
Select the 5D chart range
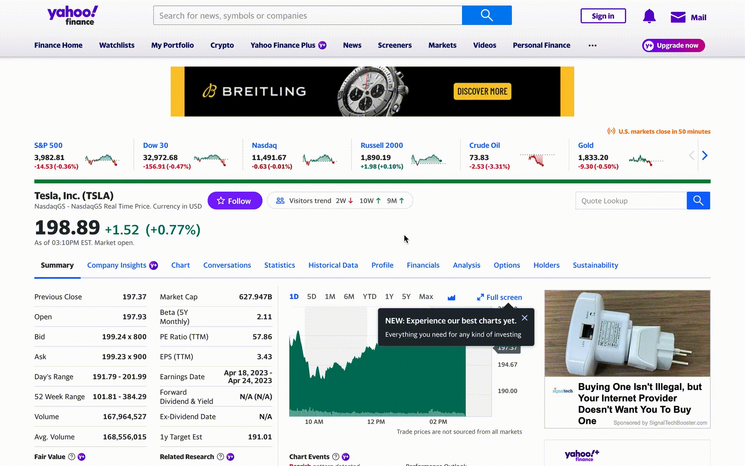pyautogui.click(x=312, y=297)
